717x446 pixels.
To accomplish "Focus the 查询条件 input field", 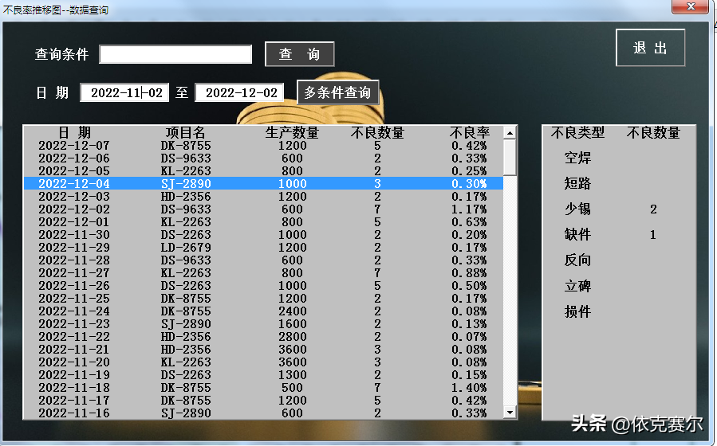I will click(175, 54).
